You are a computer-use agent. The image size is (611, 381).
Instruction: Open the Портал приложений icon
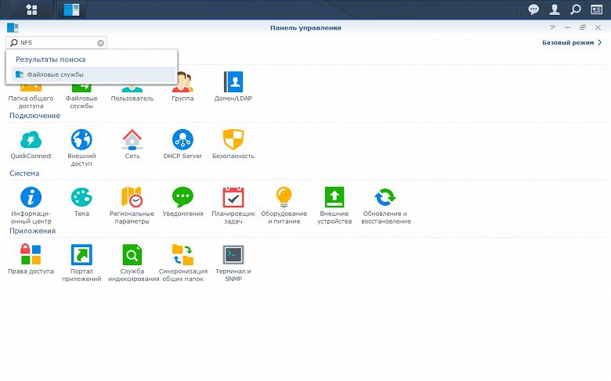[81, 254]
